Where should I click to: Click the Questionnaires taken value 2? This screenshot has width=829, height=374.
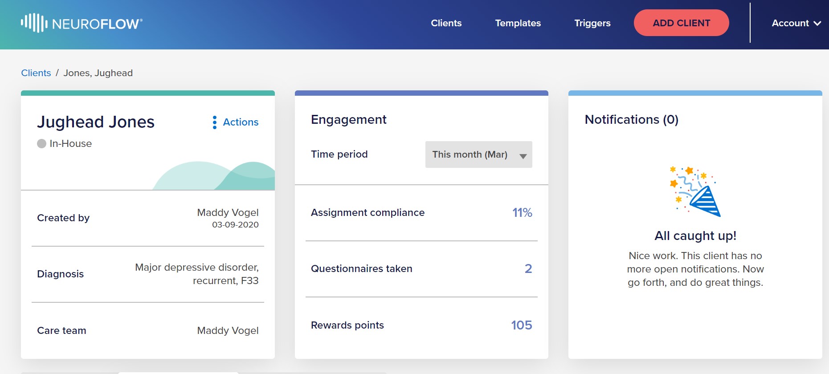tap(528, 269)
